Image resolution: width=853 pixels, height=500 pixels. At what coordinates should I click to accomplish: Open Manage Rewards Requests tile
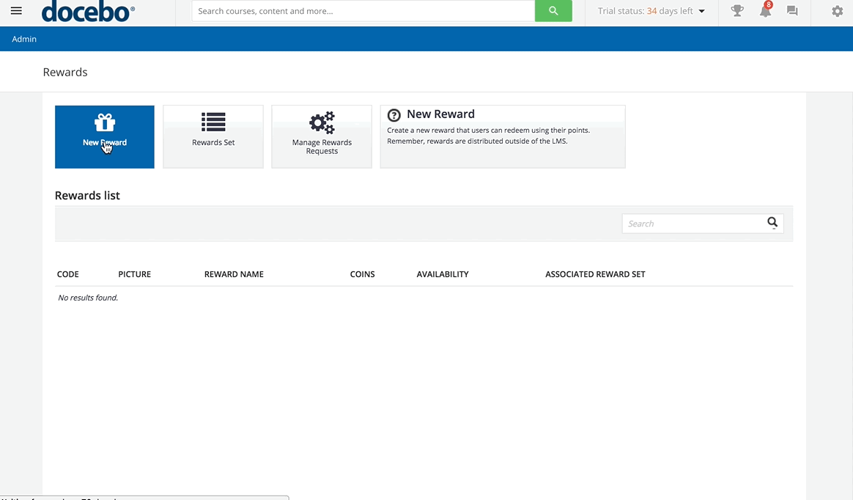coord(322,136)
